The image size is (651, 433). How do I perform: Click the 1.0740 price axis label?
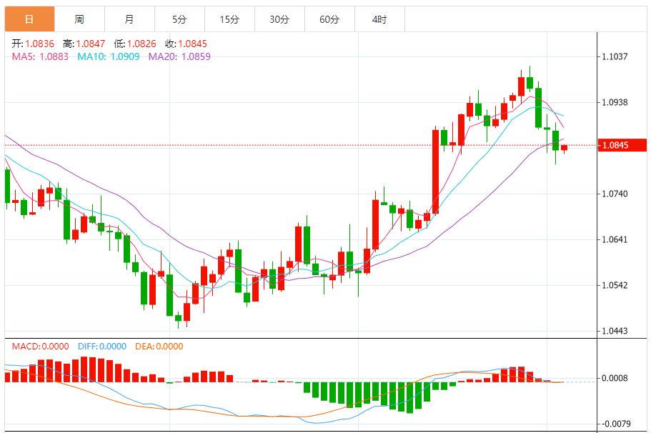point(615,194)
